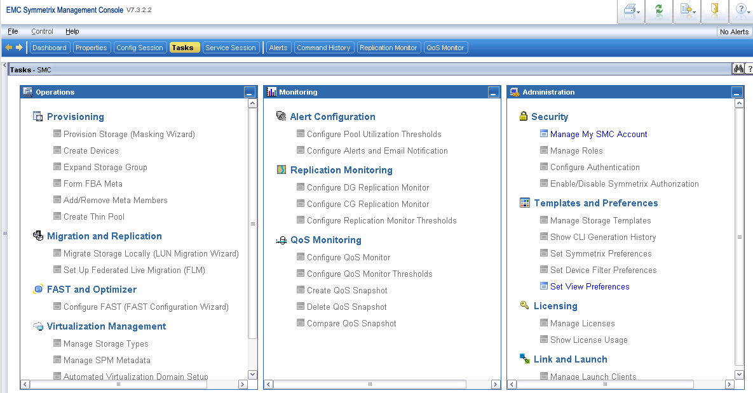
Task: Click the Replication Monitoring section icon
Action: tap(282, 170)
